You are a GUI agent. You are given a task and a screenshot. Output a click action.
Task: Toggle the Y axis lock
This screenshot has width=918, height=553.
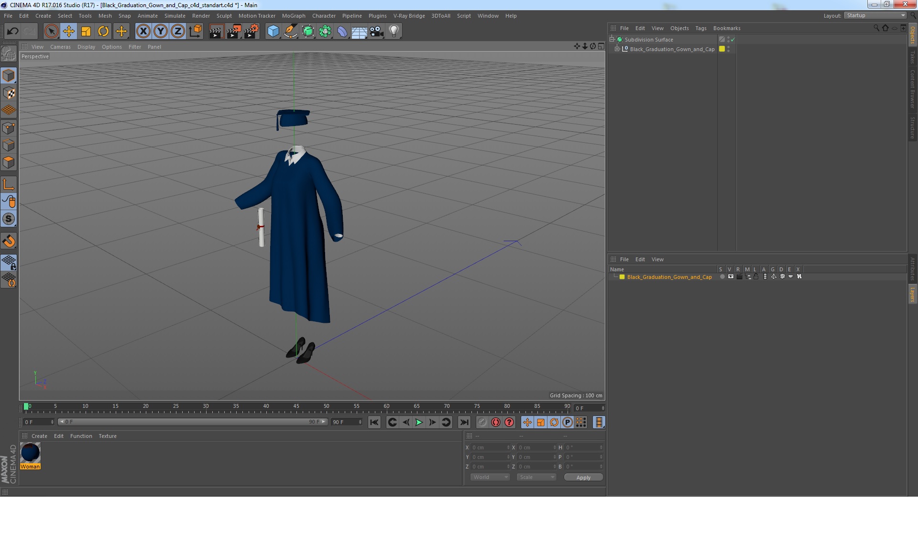161,32
